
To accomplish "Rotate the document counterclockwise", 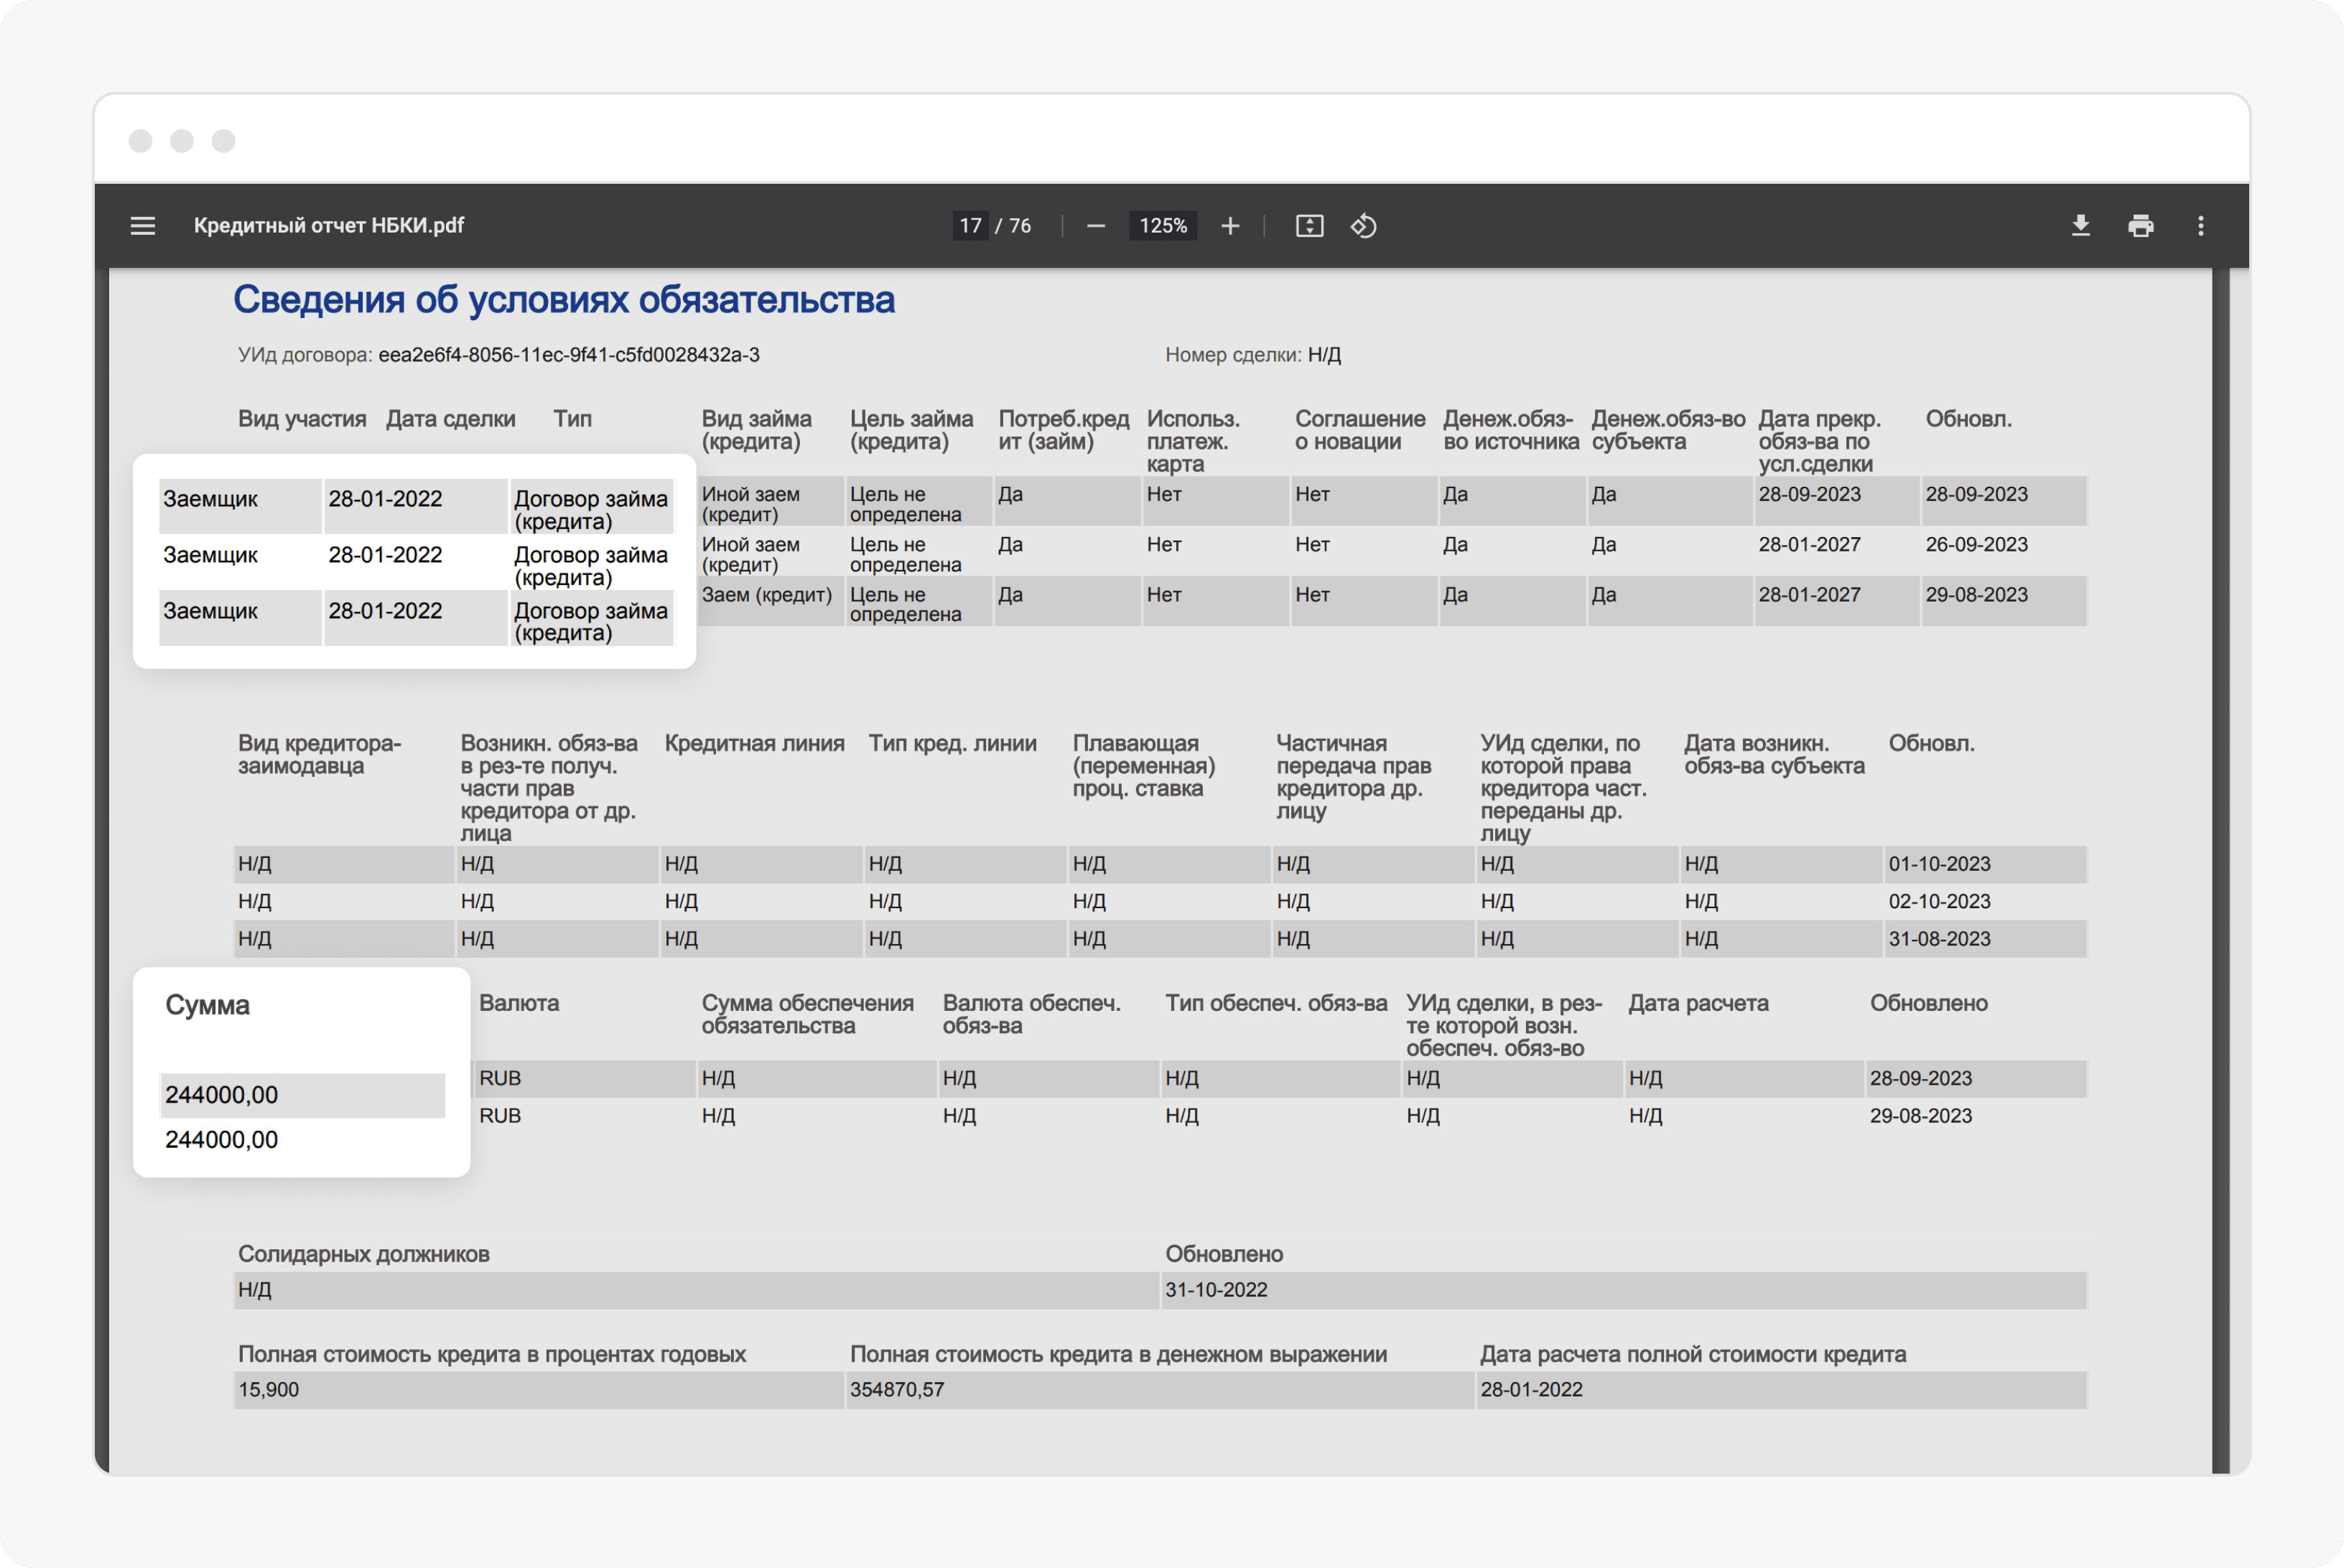I will click(1364, 226).
